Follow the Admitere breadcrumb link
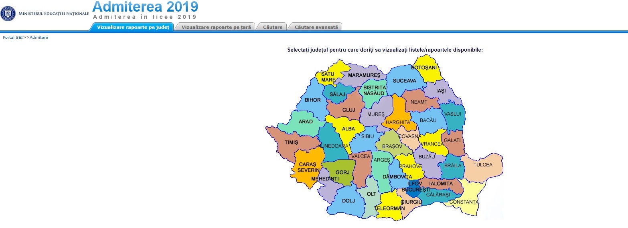628x228 pixels. (x=39, y=37)
